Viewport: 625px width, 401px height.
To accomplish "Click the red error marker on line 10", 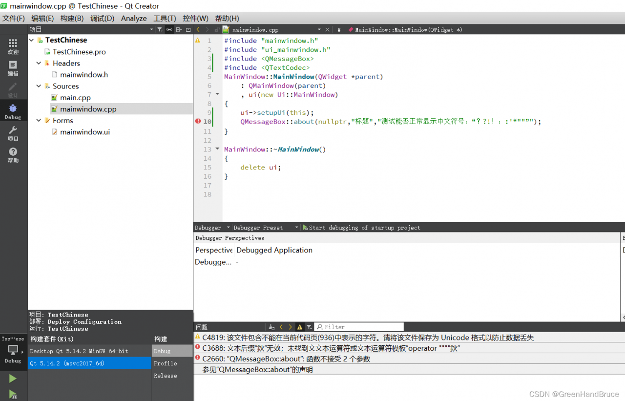I will pos(198,121).
